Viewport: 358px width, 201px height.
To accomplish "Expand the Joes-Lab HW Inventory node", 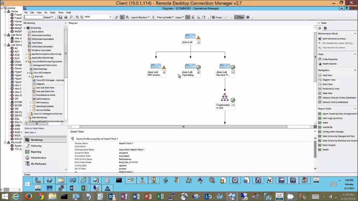I will click(164, 72).
